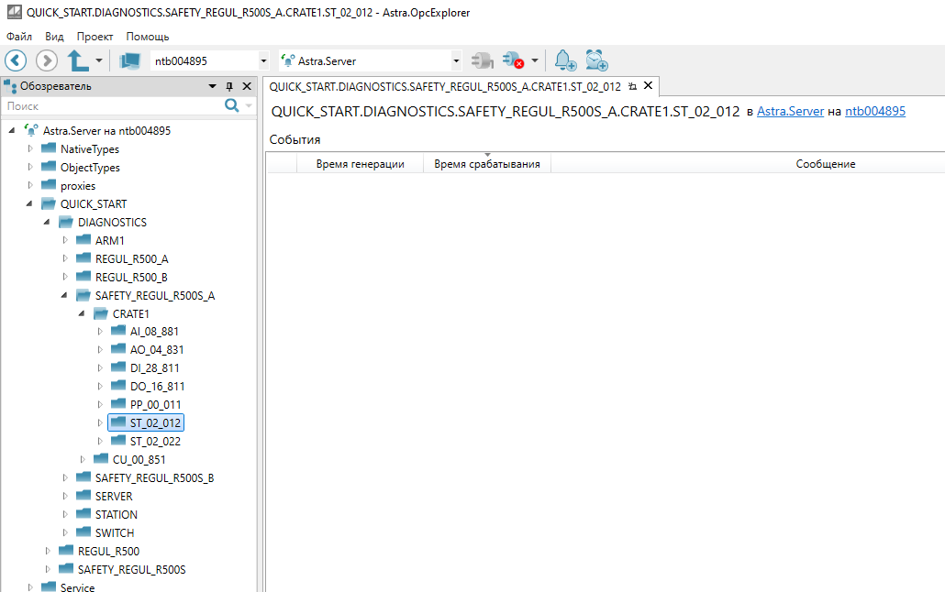Click the back navigation arrow

click(17, 60)
